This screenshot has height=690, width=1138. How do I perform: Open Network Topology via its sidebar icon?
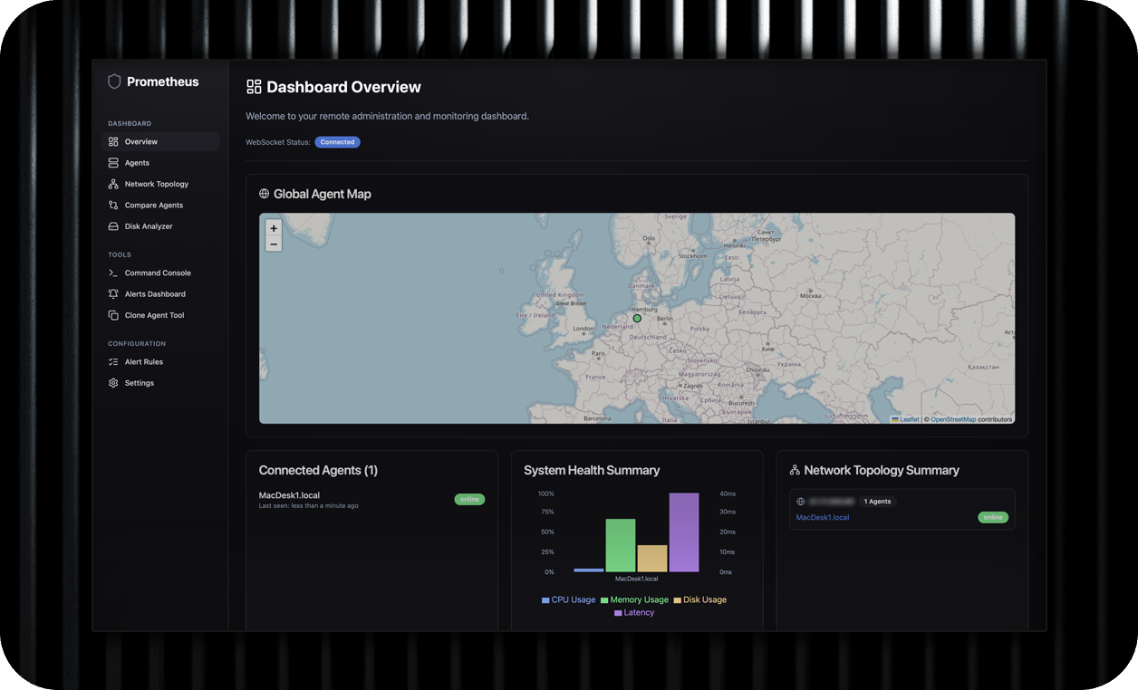click(112, 184)
